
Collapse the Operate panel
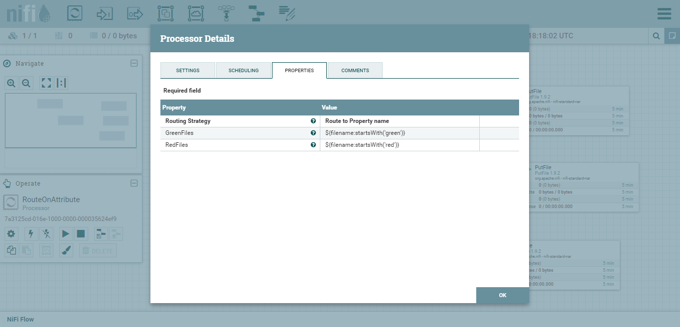coord(134,183)
